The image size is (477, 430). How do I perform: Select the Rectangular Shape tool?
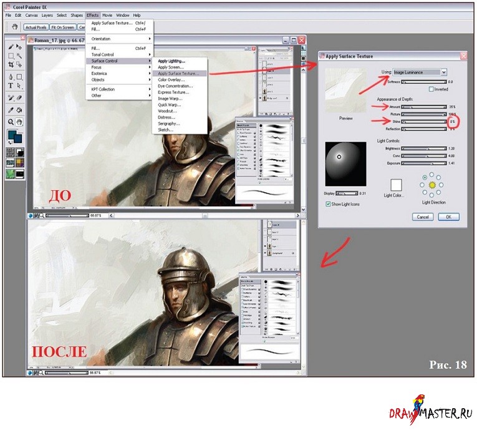[19, 76]
